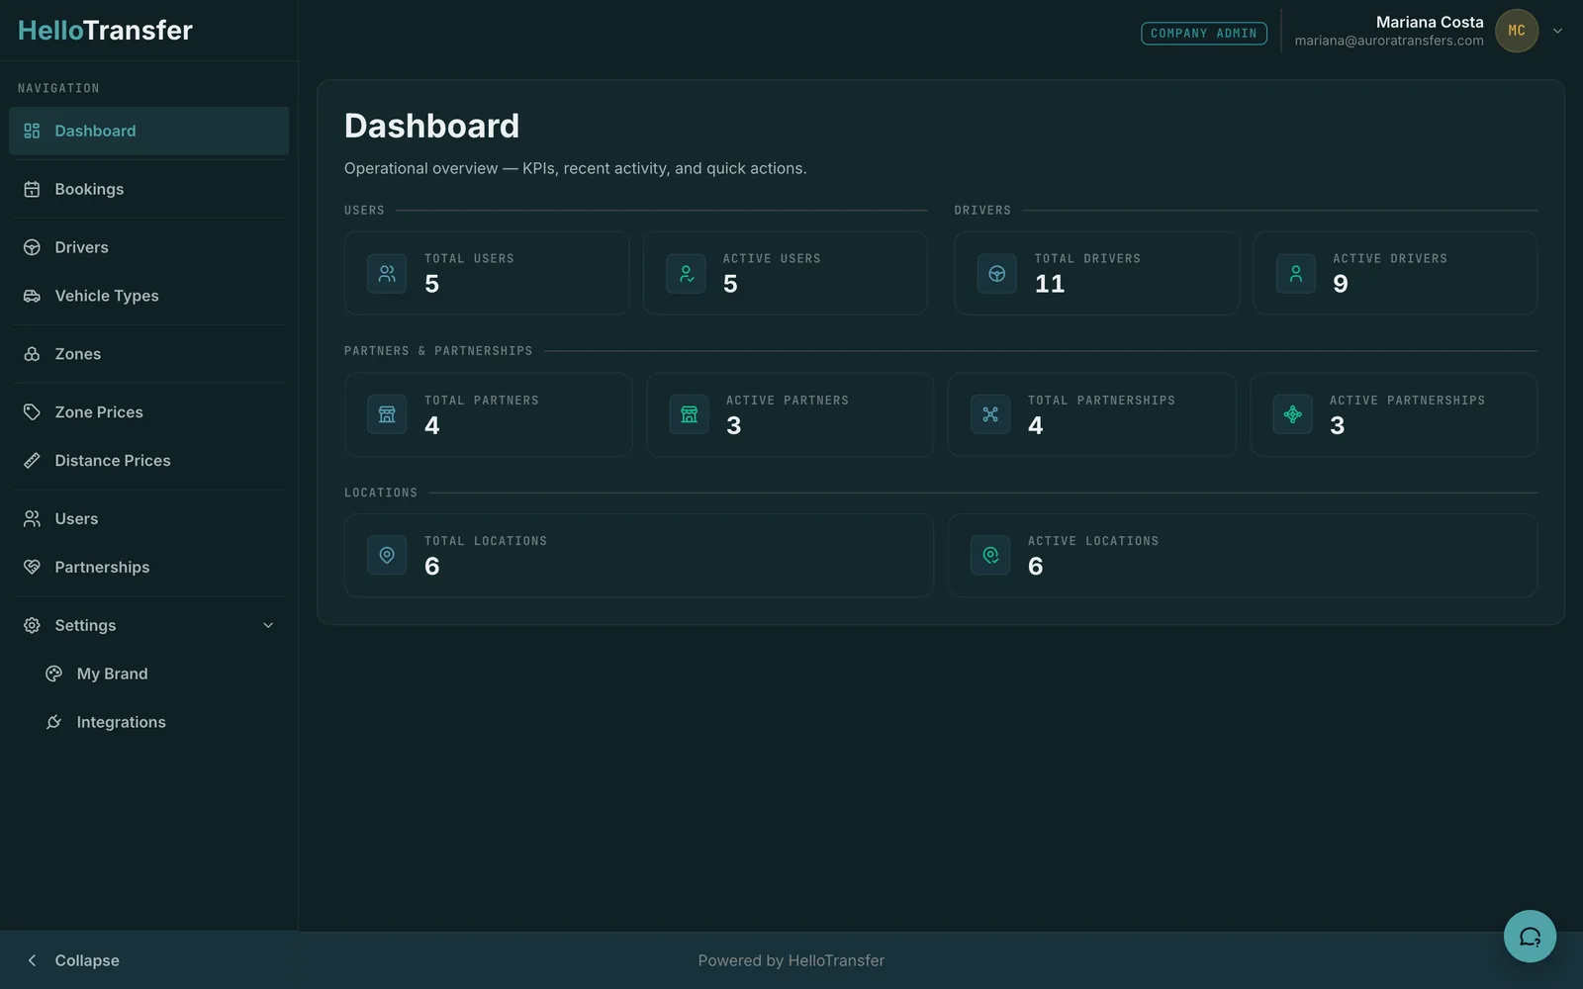Open Partnerships page
The height and width of the screenshot is (989, 1583).
coord(148,568)
